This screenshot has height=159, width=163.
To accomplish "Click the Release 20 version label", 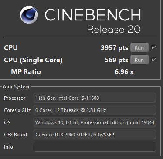I will (114, 29).
